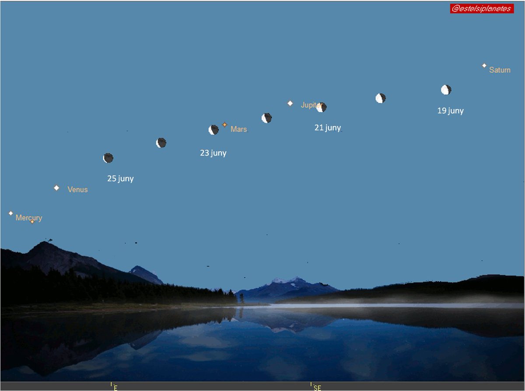
Task: Click the 19 juny date label
Action: [450, 111]
